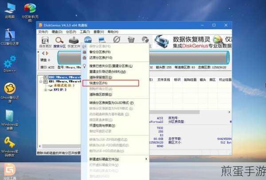Choose 清除扇区数据 menu entry
The image size is (266, 180).
(x=116, y=94)
